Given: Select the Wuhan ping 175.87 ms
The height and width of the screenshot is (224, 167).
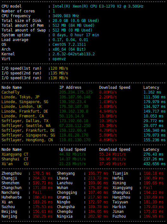Looking at the screenshot, I should point(98,188).
